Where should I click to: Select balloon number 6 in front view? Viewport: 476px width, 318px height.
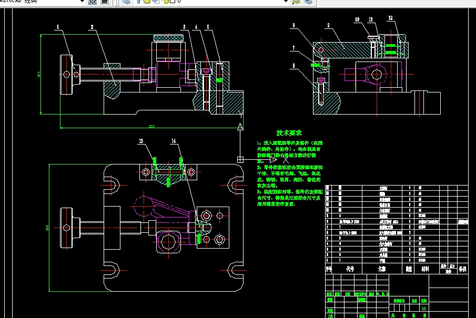pos(208,27)
